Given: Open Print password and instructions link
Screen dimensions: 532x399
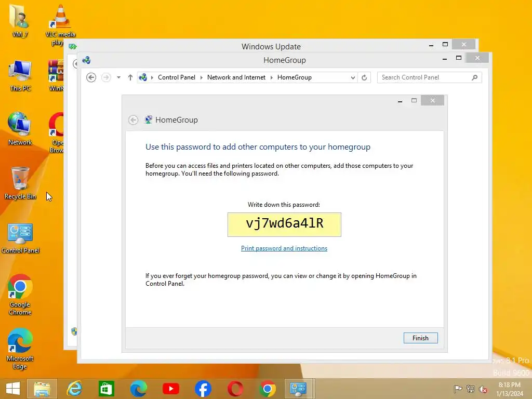Looking at the screenshot, I should pyautogui.click(x=284, y=248).
